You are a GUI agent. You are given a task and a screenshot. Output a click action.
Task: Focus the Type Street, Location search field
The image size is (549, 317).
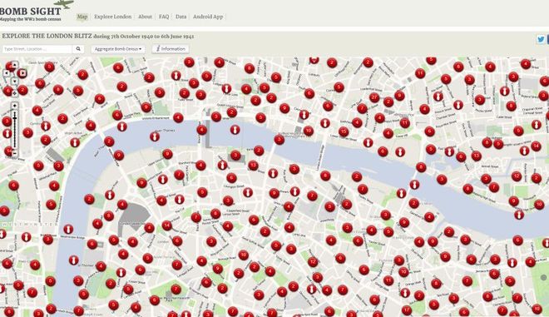point(37,49)
